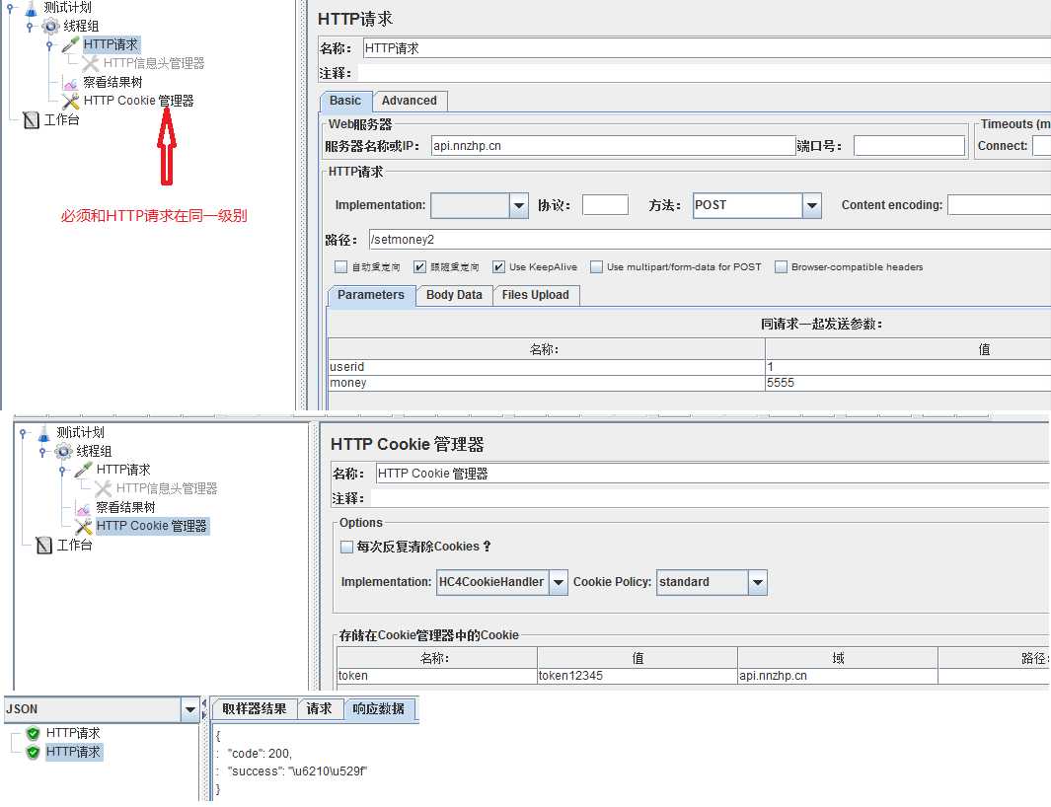Image resolution: width=1051 pixels, height=807 pixels.
Task: Click greyed HTTP信息头管理器 icon in Cookie manager tree
Action: click(x=103, y=488)
